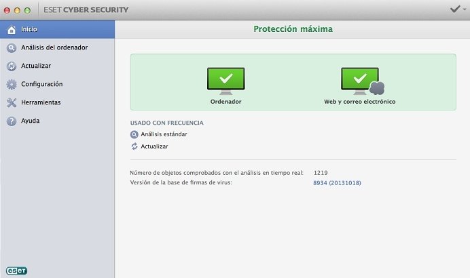Go to the Configuración section
Screen dimensions: 470x278
pyautogui.click(x=42, y=84)
